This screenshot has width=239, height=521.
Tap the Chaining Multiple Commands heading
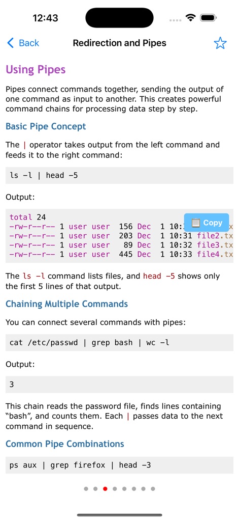66,304
